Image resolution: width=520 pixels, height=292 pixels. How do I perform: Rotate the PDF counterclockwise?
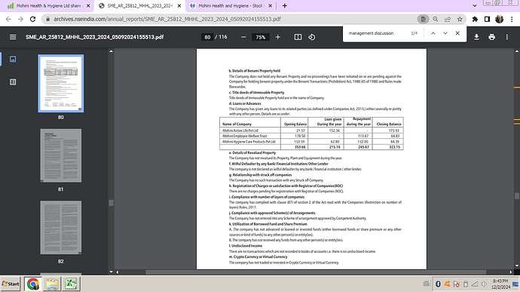click(312, 37)
